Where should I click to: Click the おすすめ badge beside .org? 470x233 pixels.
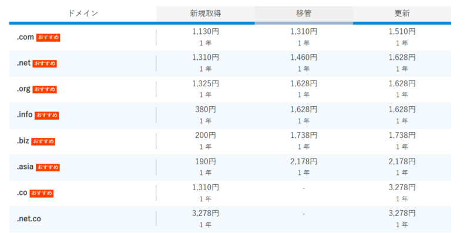(x=45, y=89)
